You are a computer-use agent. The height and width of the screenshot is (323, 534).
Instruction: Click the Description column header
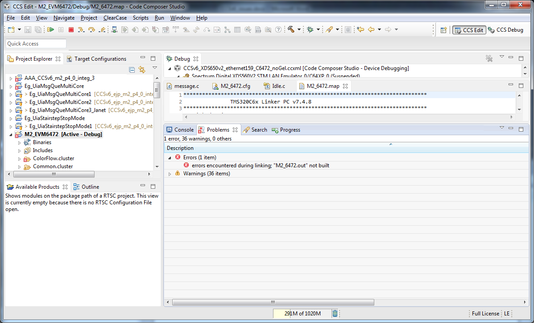point(346,148)
